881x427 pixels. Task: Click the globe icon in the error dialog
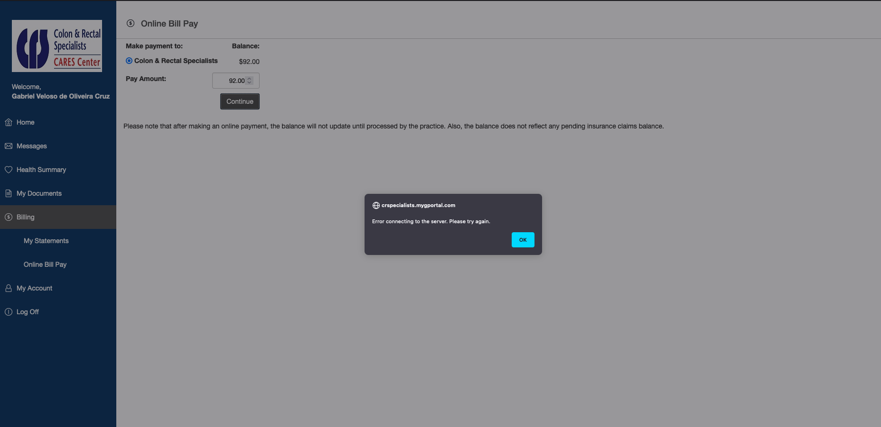click(x=376, y=205)
